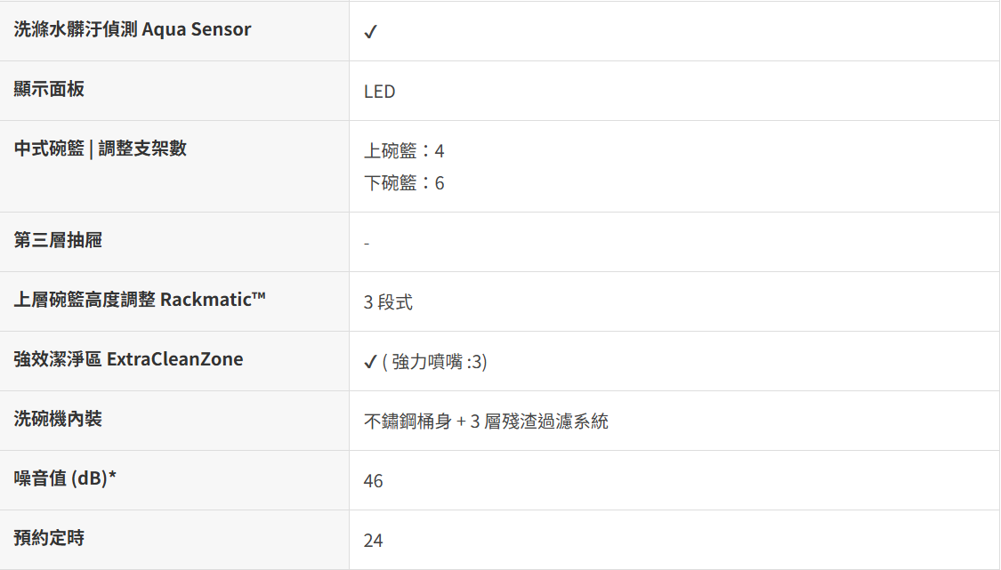
Task: Click the dash value for 第三層抽屜
Action: tap(367, 243)
